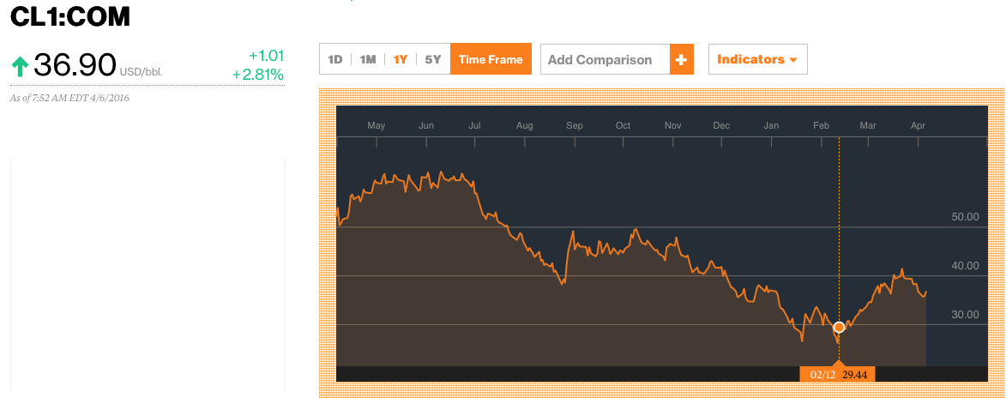Select the 1D time range
The image size is (1006, 398).
pos(335,60)
